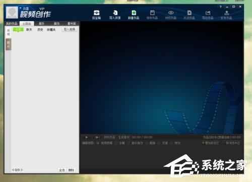Select the 视频剪辑 radio option
This screenshot has height=182, width=252.
point(105,143)
